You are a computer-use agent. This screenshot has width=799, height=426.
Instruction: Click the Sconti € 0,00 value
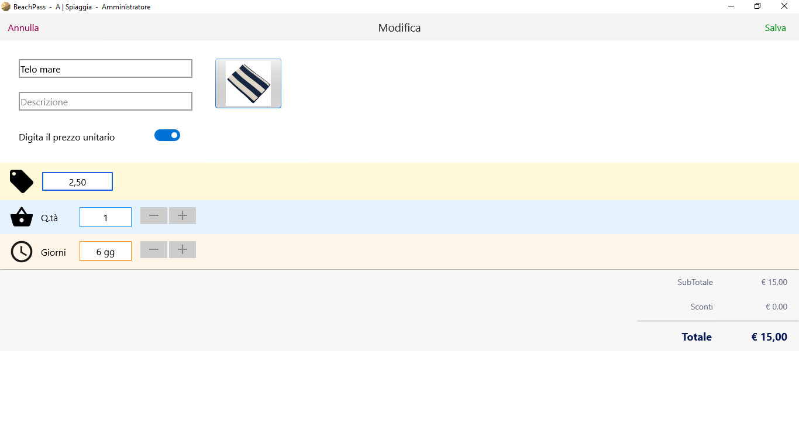coord(776,307)
